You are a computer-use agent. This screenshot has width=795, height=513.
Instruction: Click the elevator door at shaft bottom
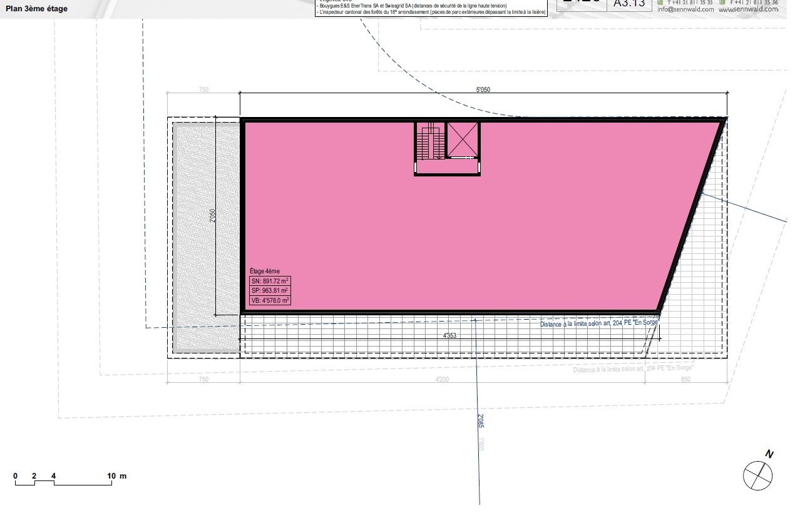462,158
